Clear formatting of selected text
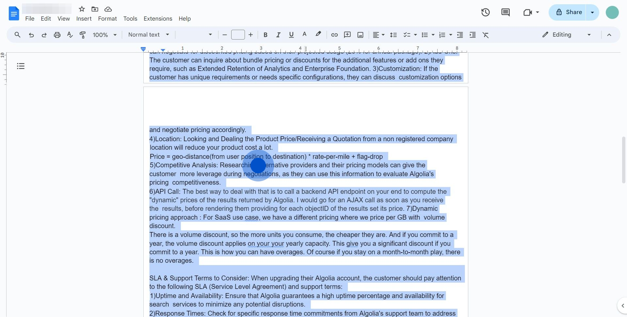This screenshot has height=317, width=627. click(486, 35)
